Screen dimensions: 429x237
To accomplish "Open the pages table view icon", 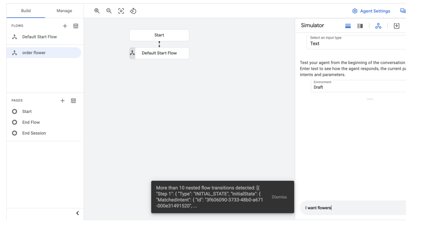I will (73, 101).
